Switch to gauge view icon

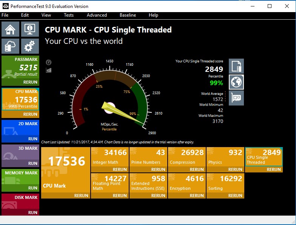[49, 62]
